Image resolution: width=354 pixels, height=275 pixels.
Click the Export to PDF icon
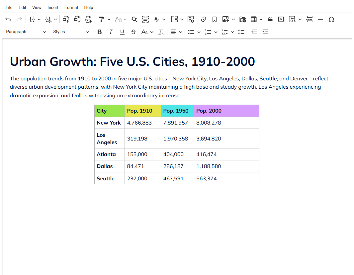tap(88, 19)
